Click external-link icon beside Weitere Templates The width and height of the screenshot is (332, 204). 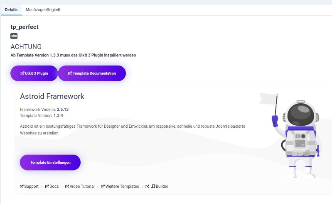tap(103, 187)
